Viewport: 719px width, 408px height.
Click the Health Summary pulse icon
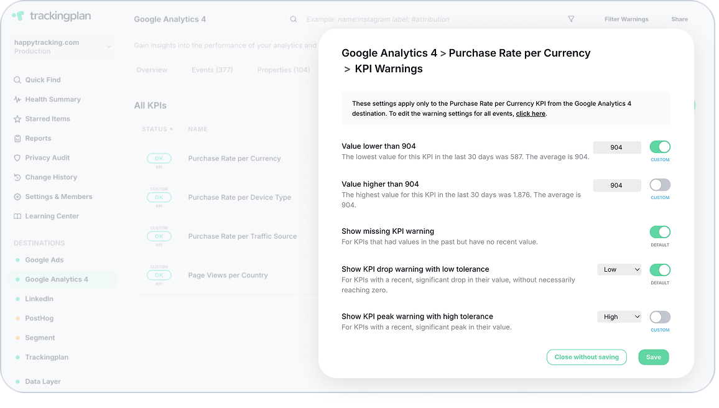coord(17,100)
